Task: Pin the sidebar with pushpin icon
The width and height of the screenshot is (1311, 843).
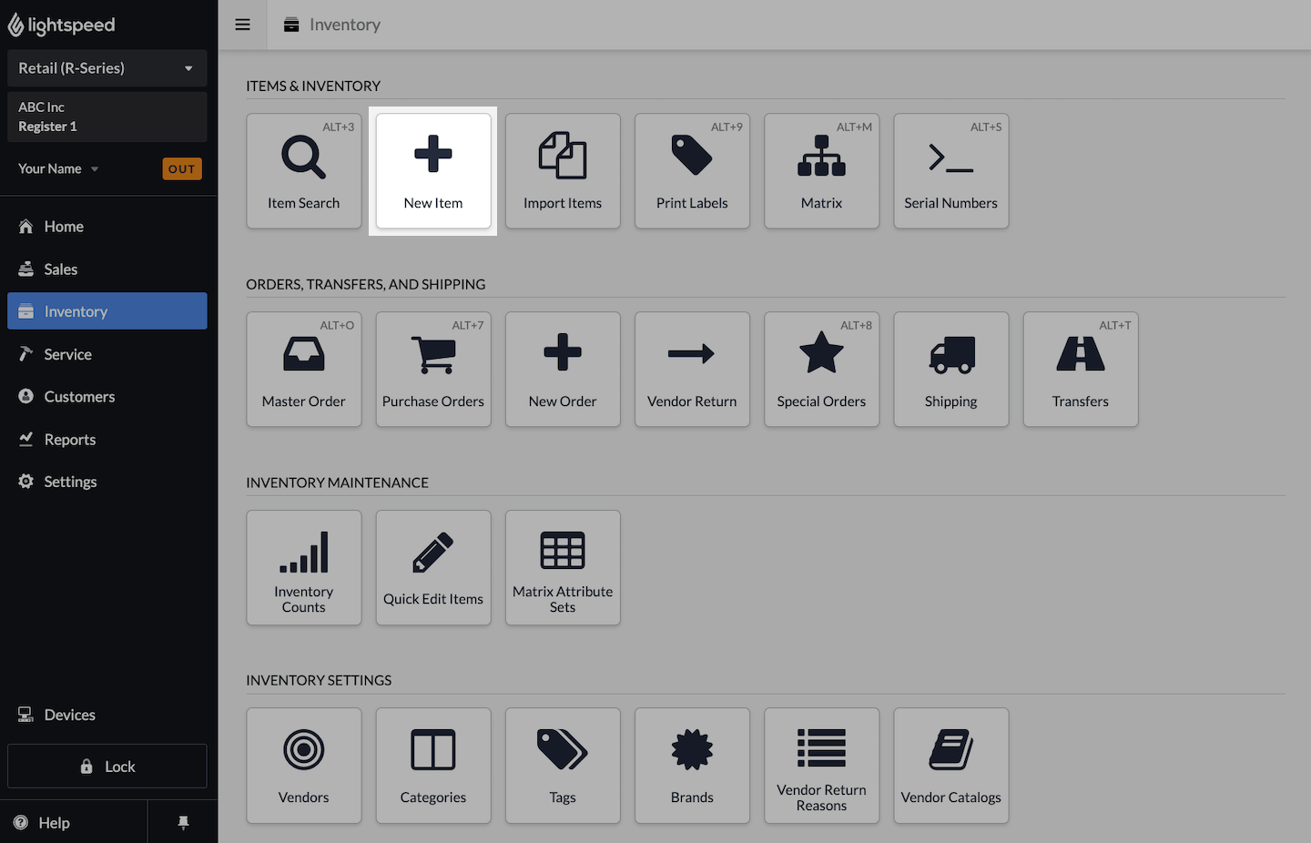Action: coord(183,823)
